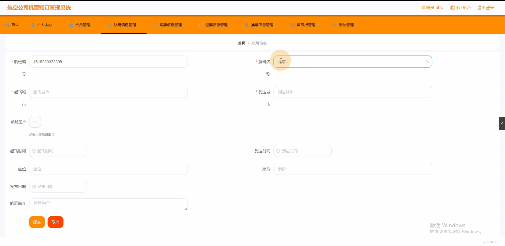
Task: Click the 座位 input field
Action: point(108,169)
